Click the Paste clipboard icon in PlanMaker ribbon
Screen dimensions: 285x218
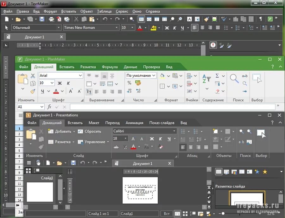[22, 79]
